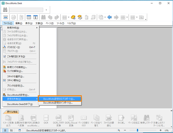Image resolution: width=173 pixels, height=133 pixels.
Task: Click the gray forward arrow icon
Action: click(x=116, y=17)
